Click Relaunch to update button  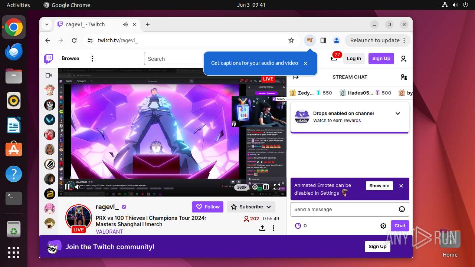[x=378, y=40]
